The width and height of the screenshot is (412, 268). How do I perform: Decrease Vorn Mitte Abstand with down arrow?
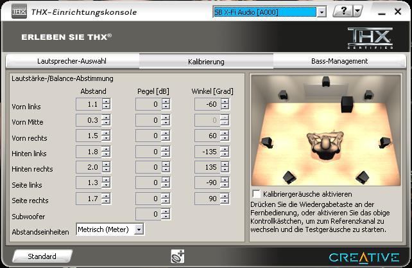106,123
